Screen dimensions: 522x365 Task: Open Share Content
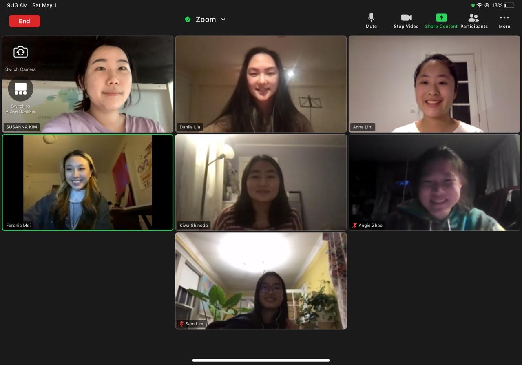[441, 21]
